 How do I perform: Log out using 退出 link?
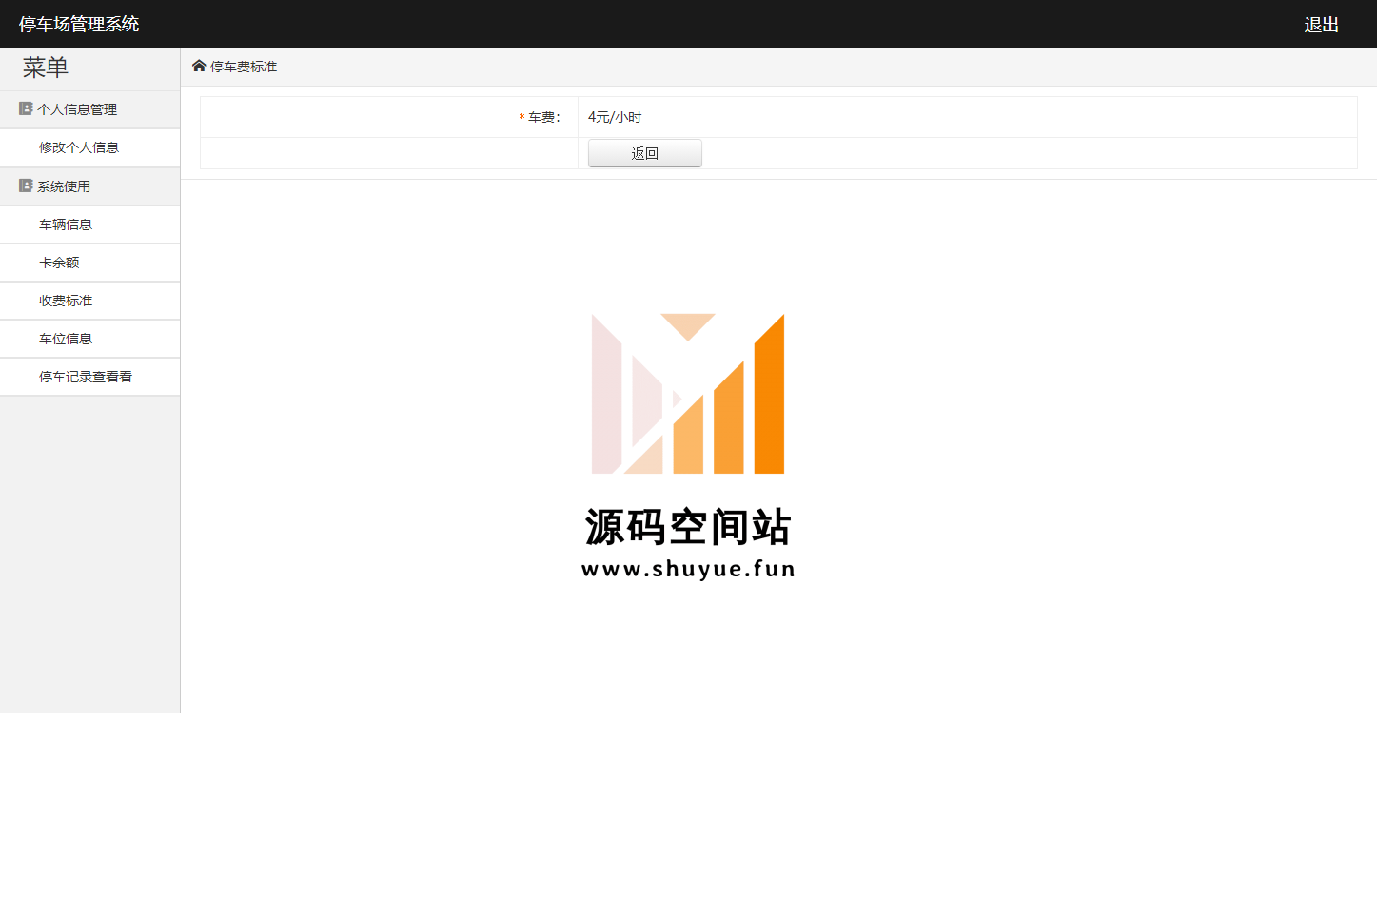1321,25
